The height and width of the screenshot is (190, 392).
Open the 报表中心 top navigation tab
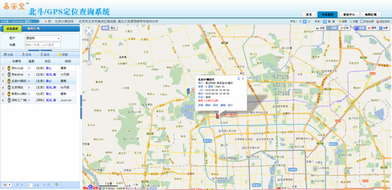[349, 15]
